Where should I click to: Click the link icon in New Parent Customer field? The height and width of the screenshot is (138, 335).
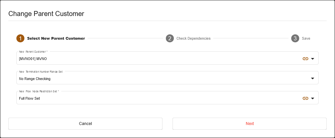305,59
